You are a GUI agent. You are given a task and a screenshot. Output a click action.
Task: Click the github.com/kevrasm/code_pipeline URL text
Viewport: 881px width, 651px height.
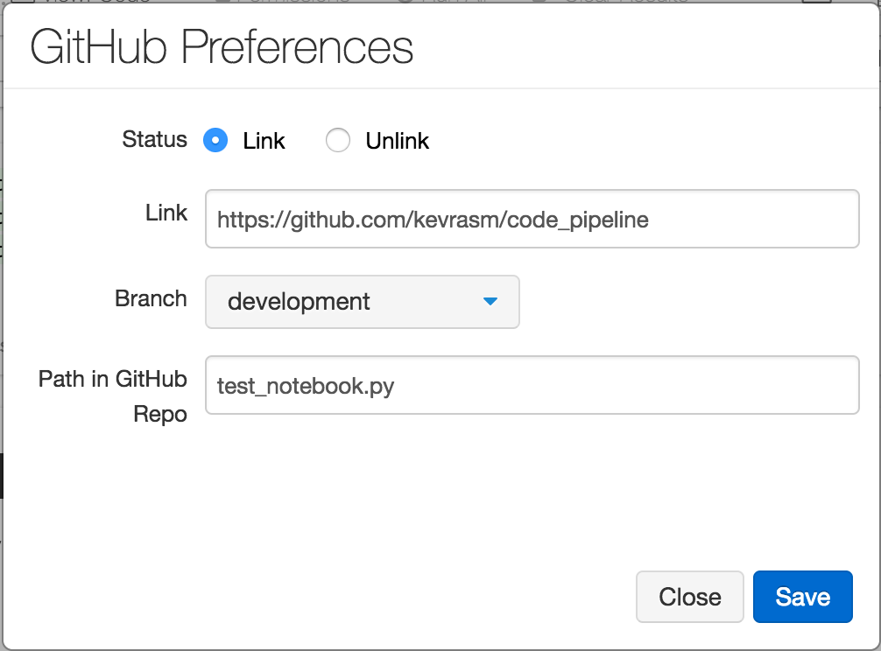[x=433, y=219]
